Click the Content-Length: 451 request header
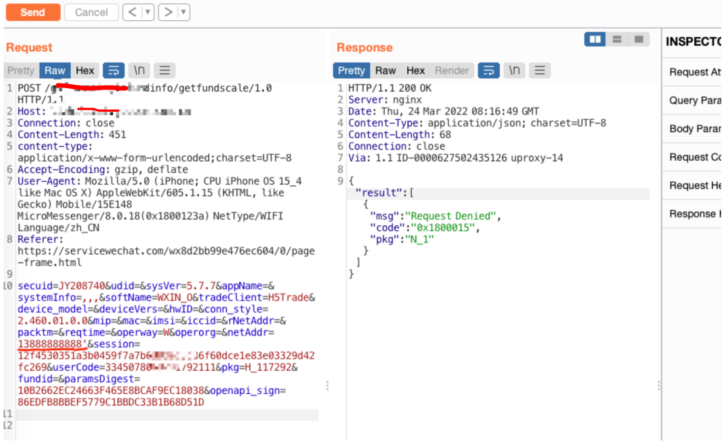Screen dimensions: 728x445 pyautogui.click(x=72, y=135)
